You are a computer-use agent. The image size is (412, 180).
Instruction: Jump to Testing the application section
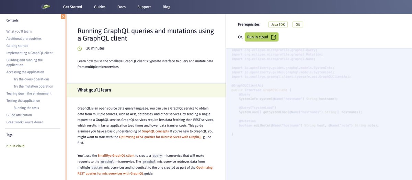23,101
